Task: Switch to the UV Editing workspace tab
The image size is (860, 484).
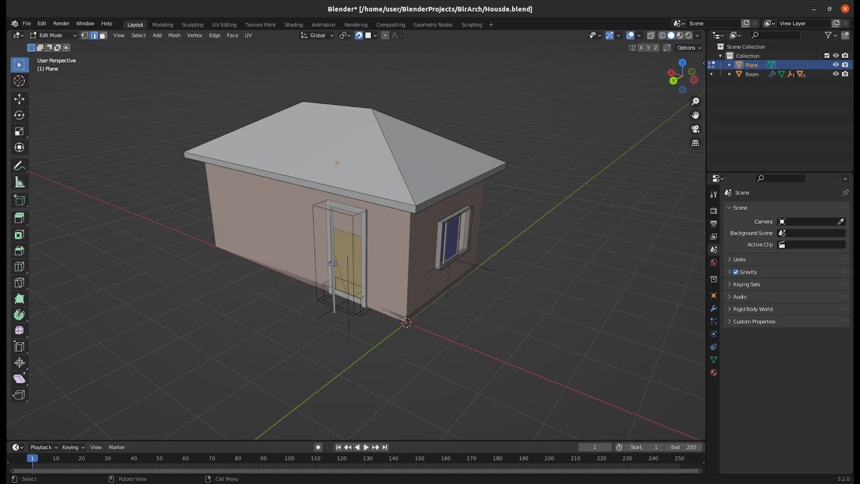Action: point(224,25)
